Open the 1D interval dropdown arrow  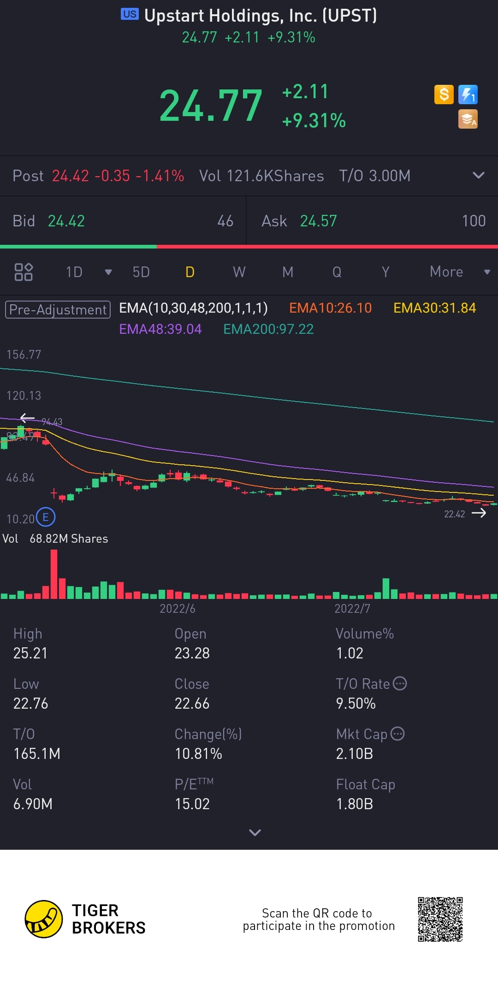click(x=108, y=272)
